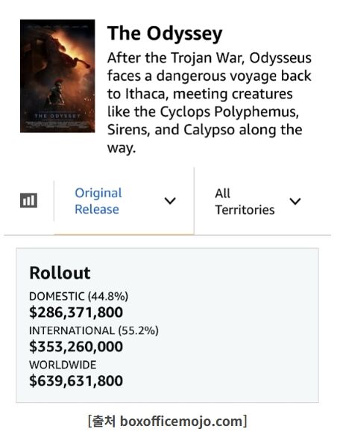Click the bar chart icon
The height and width of the screenshot is (435, 340).
tap(28, 200)
